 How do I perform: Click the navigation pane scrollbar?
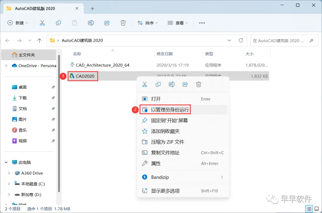59,123
